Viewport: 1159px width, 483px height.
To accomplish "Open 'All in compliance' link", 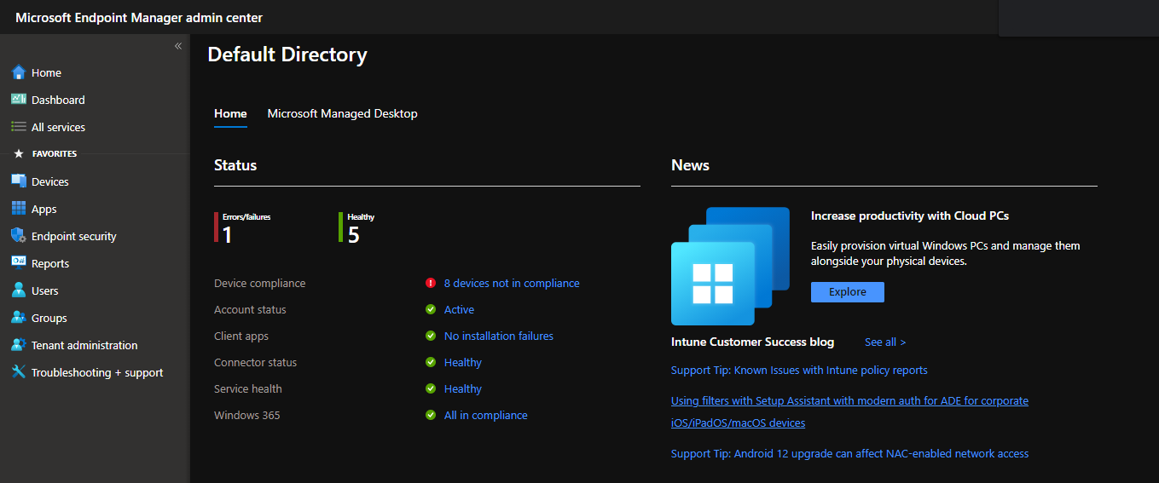I will click(486, 415).
